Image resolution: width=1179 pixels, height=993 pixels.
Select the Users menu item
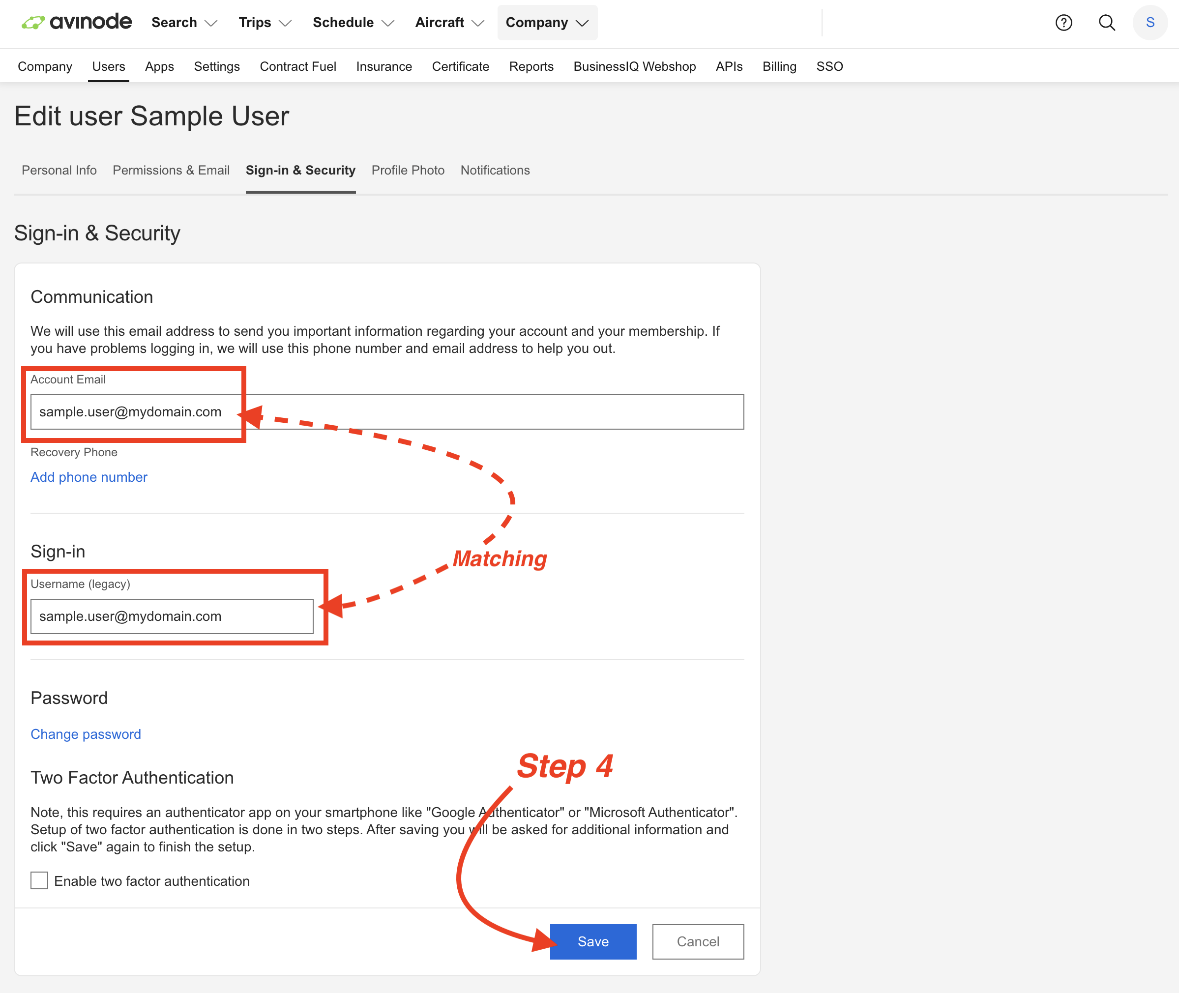click(108, 66)
